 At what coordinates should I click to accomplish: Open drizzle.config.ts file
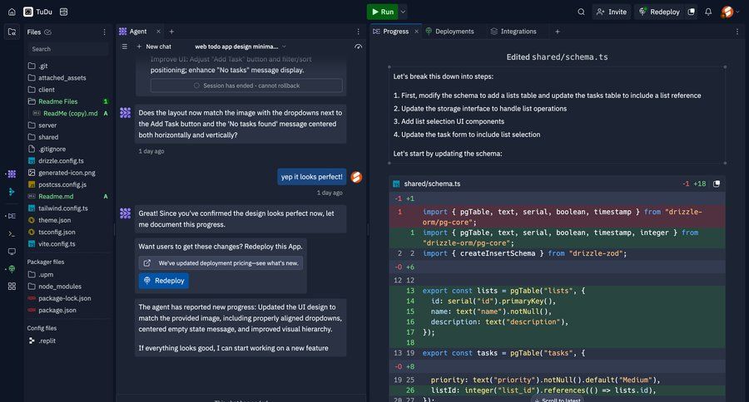click(x=61, y=161)
